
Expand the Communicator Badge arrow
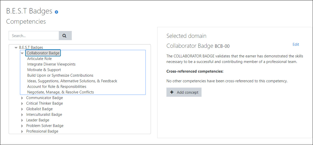click(22, 98)
